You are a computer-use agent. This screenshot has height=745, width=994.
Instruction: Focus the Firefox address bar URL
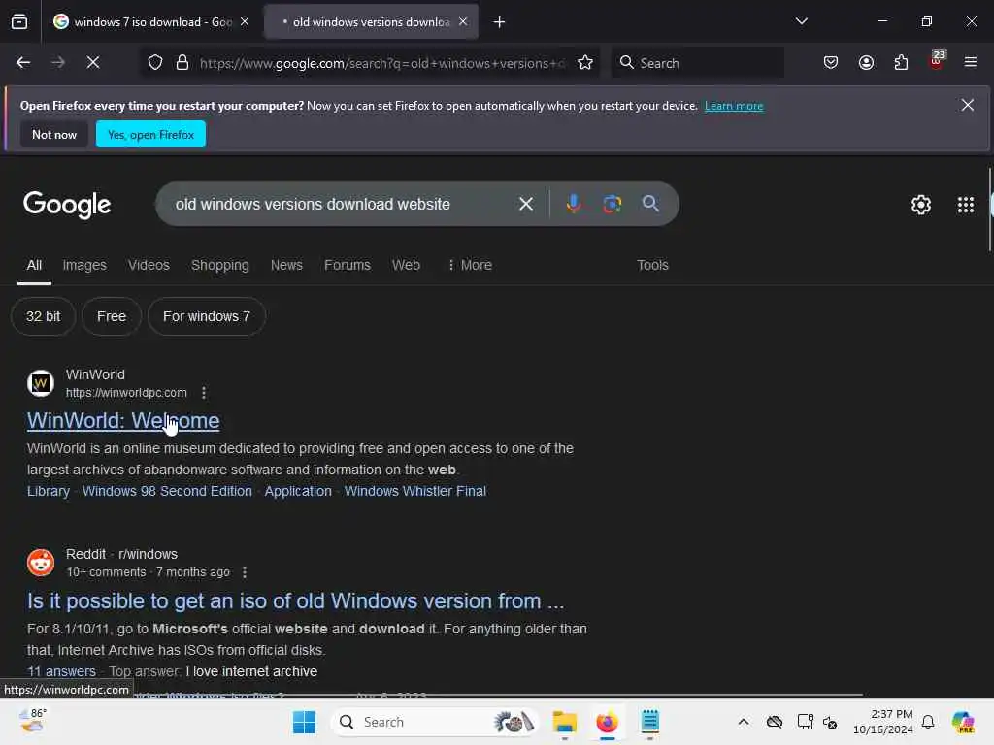click(382, 63)
